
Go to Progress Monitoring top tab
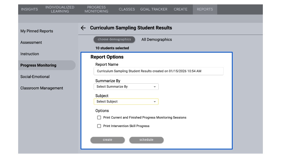[96, 9]
